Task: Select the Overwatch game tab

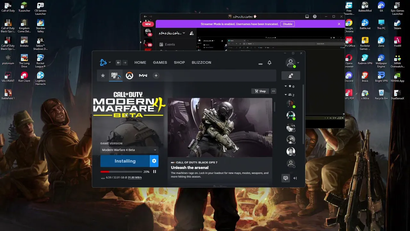Action: [x=129, y=76]
